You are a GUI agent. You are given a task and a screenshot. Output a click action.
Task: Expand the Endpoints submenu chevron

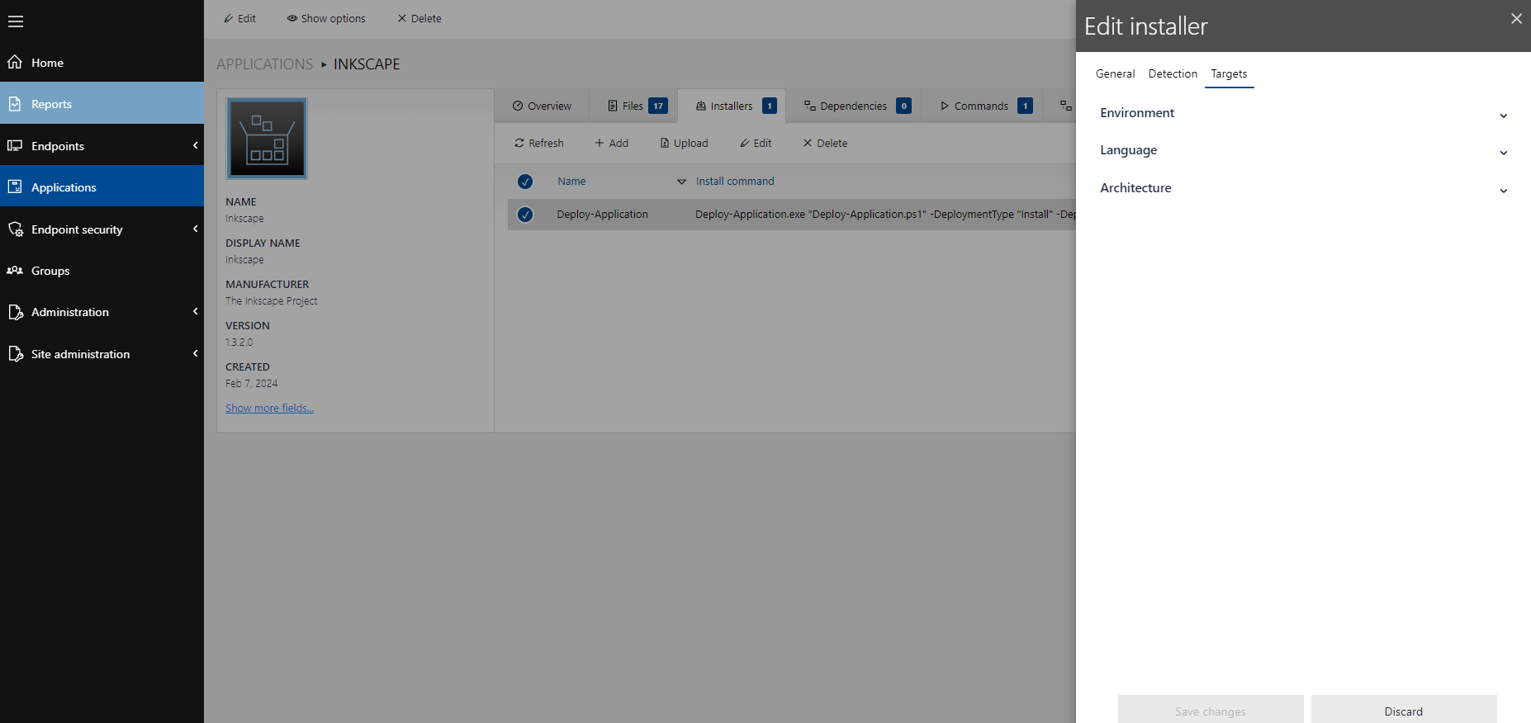[196, 145]
